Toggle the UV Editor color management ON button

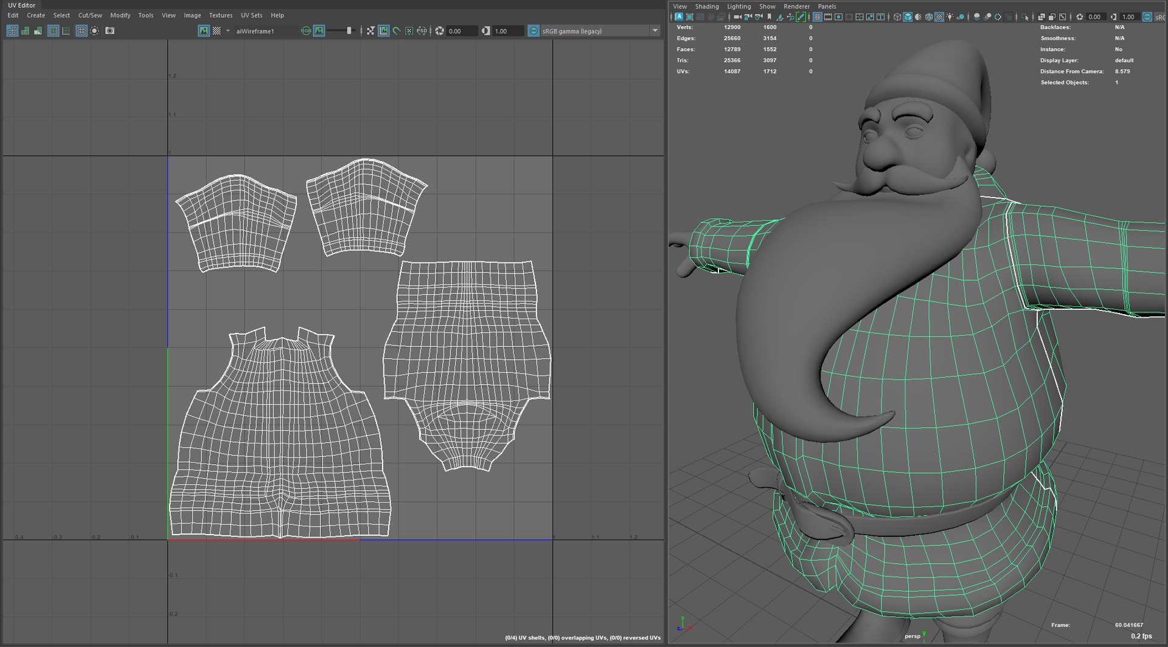[x=534, y=30]
